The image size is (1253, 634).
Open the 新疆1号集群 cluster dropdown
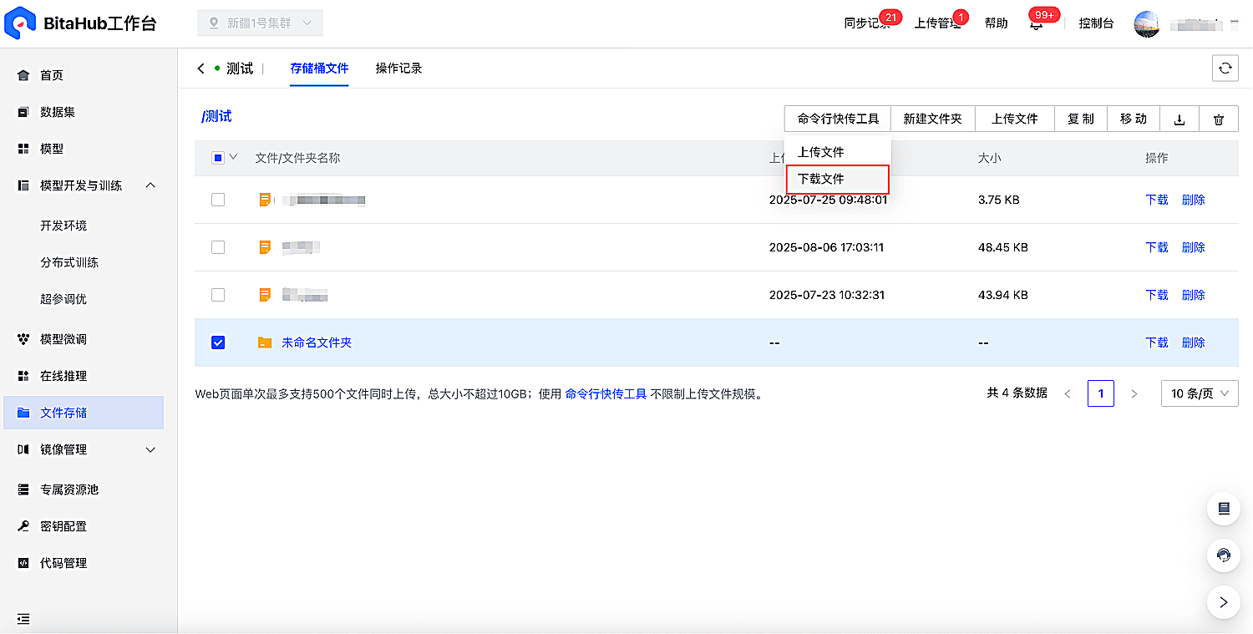click(260, 23)
